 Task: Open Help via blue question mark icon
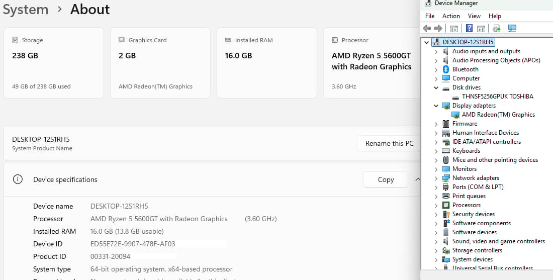click(x=470, y=28)
